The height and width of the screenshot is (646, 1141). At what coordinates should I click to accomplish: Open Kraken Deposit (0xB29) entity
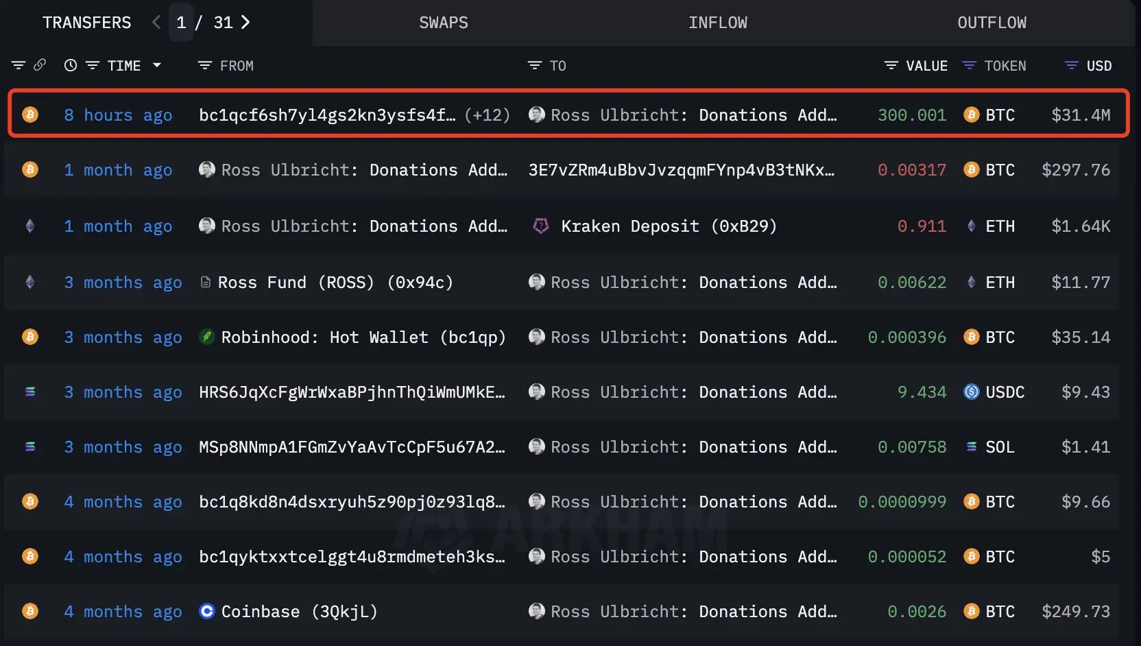click(x=669, y=226)
